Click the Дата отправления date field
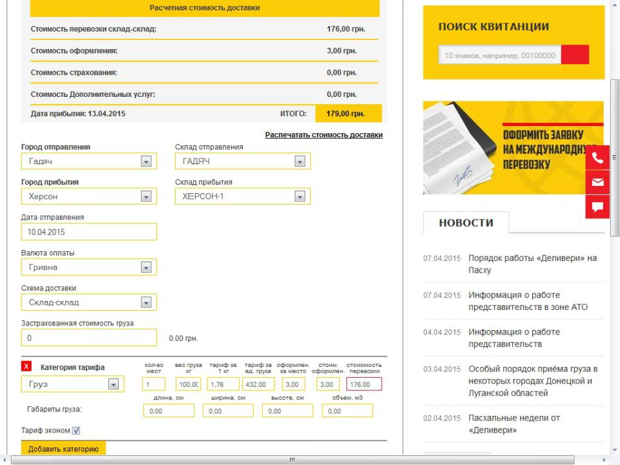 [x=88, y=232]
